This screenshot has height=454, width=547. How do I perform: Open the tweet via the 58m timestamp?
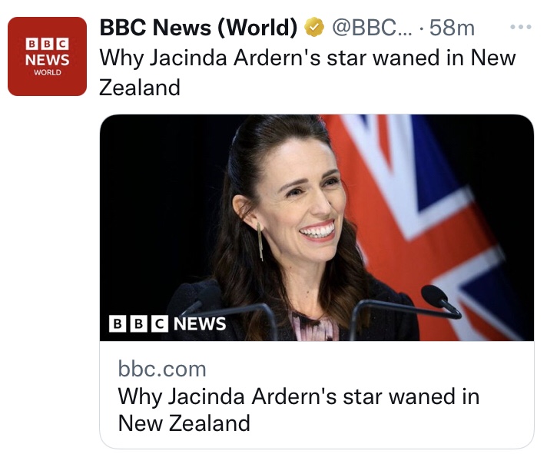(x=452, y=28)
